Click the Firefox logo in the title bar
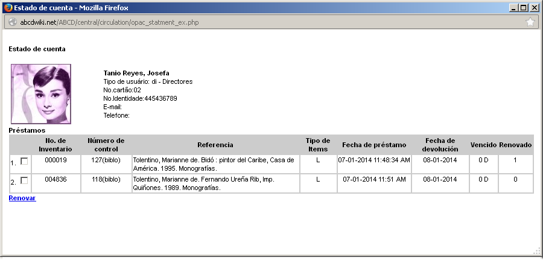Viewport: 543px width, 260px height. (8, 8)
